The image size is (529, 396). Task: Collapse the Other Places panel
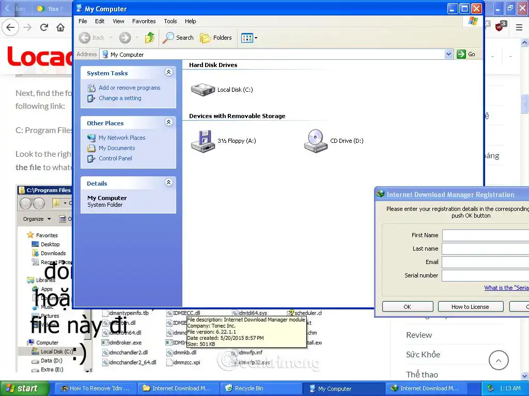pyautogui.click(x=169, y=122)
